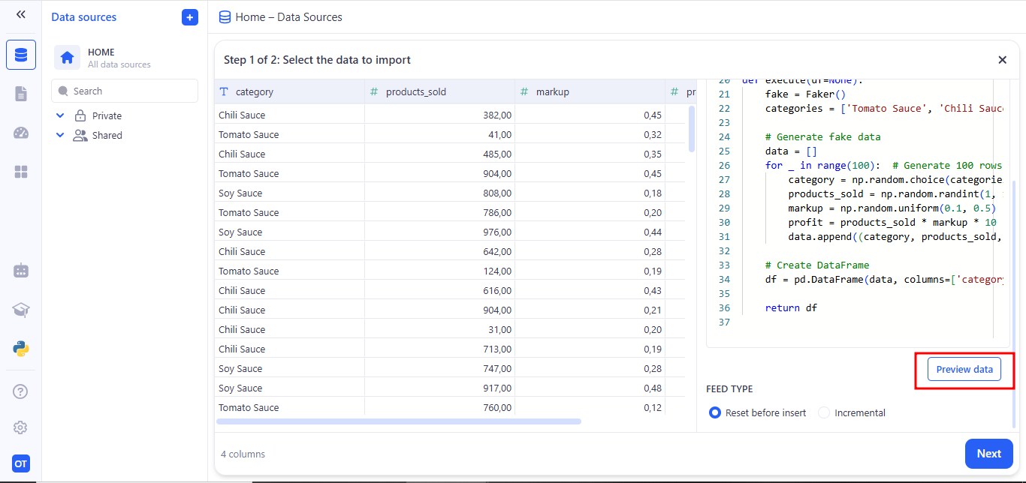Open the apps grid icon in sidebar
Screen dimensions: 1026x483
pos(20,172)
